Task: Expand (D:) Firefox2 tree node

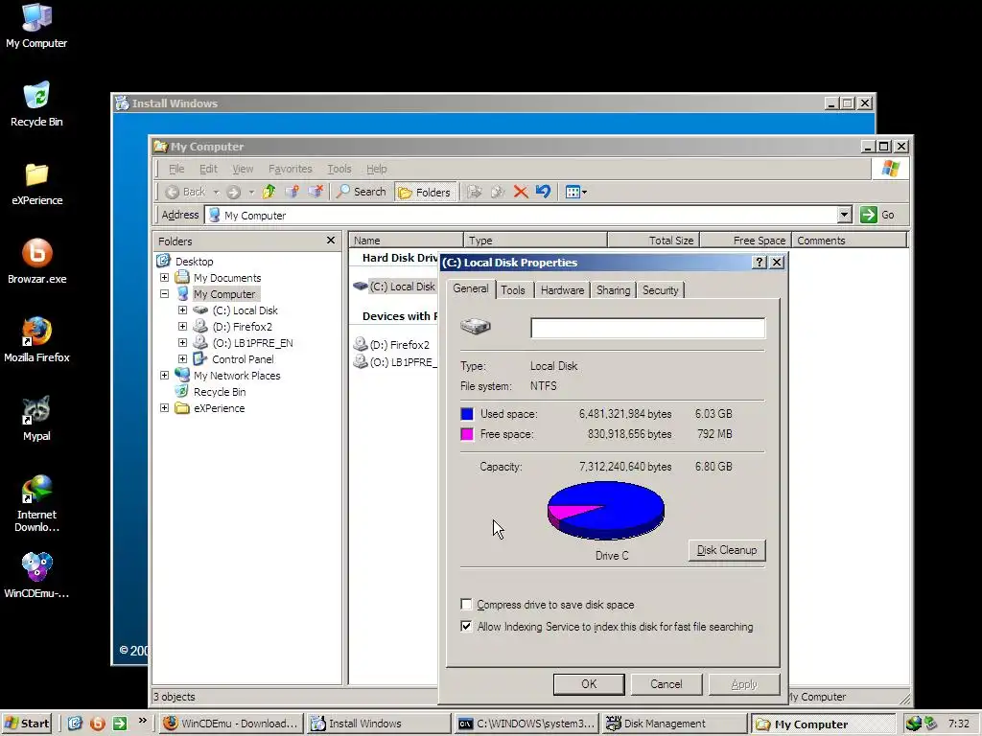Action: [x=182, y=326]
